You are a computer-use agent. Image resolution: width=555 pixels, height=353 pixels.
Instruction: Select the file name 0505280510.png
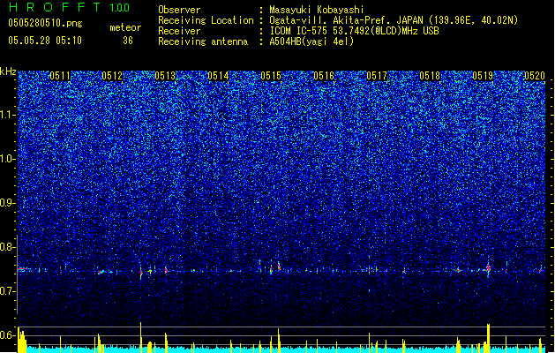click(x=45, y=23)
